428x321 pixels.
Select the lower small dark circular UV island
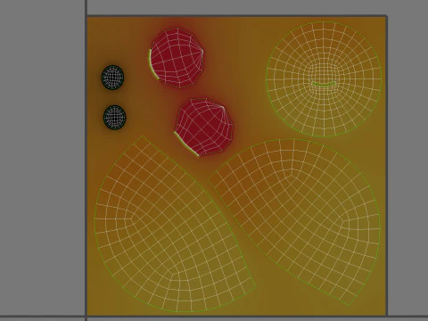pos(114,117)
